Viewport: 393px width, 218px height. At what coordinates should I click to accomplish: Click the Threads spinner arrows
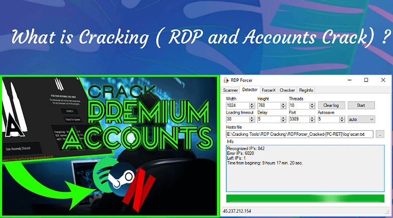pos(312,106)
